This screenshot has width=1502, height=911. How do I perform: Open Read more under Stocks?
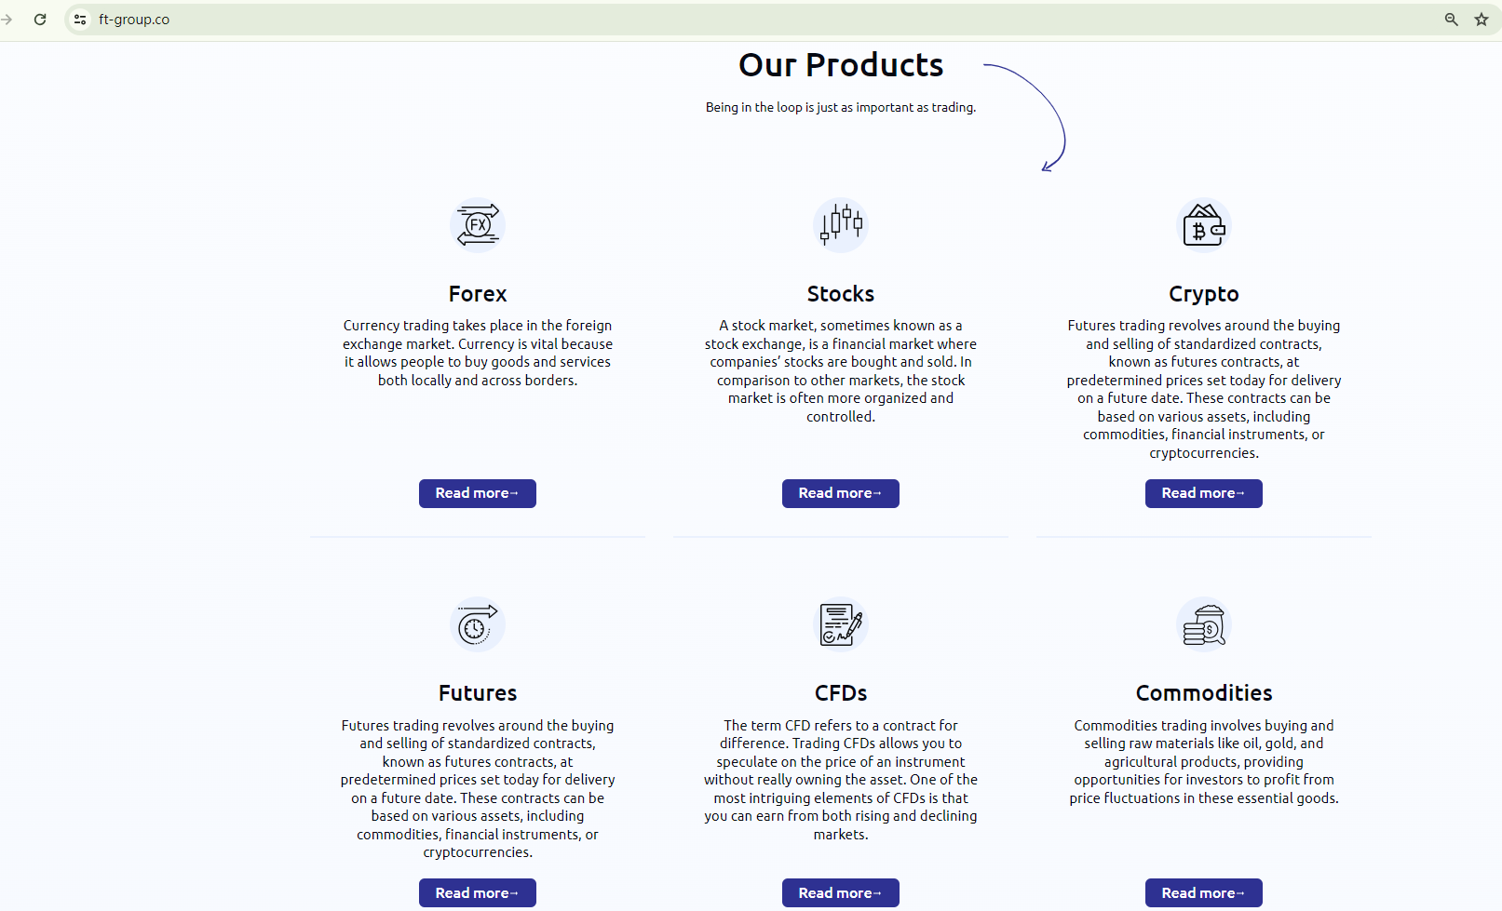click(841, 493)
